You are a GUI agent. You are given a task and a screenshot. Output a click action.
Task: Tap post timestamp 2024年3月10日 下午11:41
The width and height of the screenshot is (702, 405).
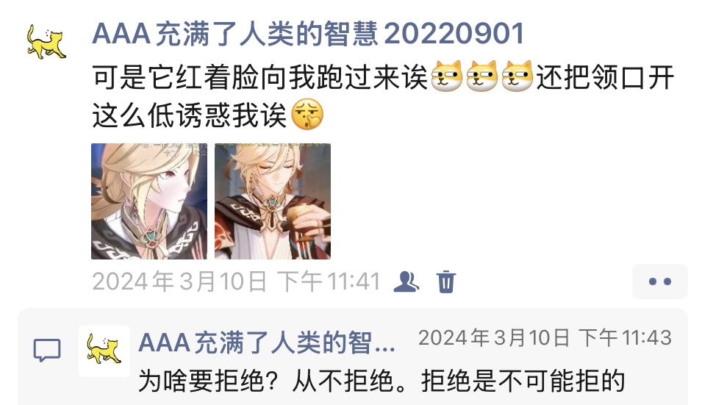pyautogui.click(x=236, y=282)
